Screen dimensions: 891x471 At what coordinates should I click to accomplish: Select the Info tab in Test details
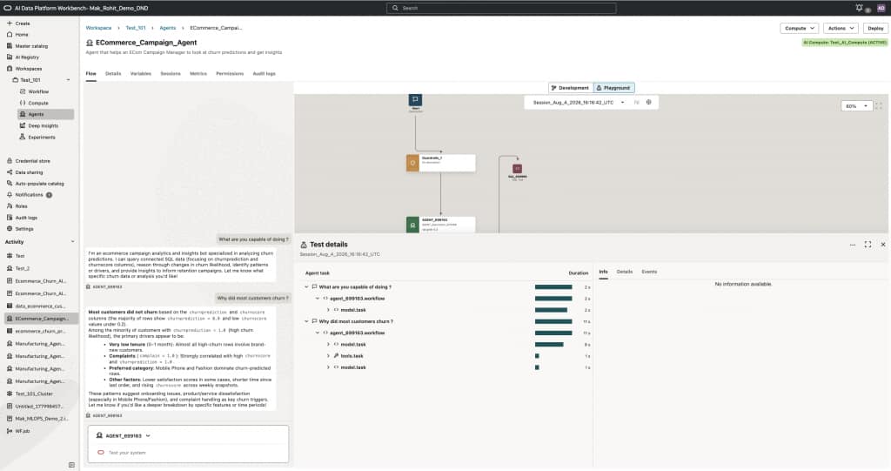[x=604, y=272]
